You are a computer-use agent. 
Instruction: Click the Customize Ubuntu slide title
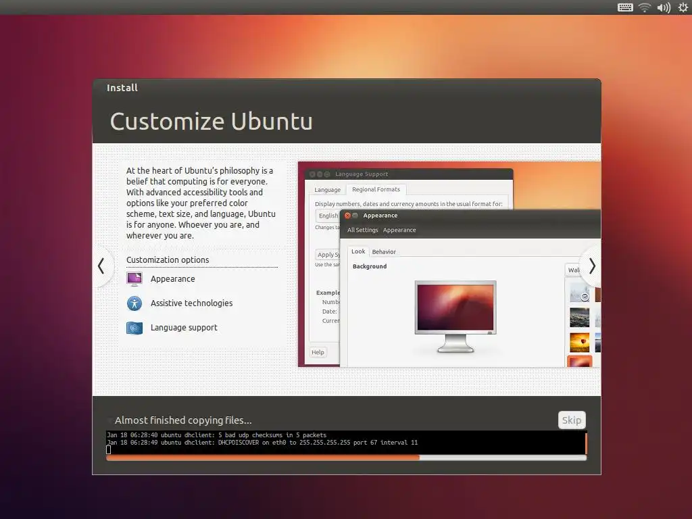(x=212, y=122)
